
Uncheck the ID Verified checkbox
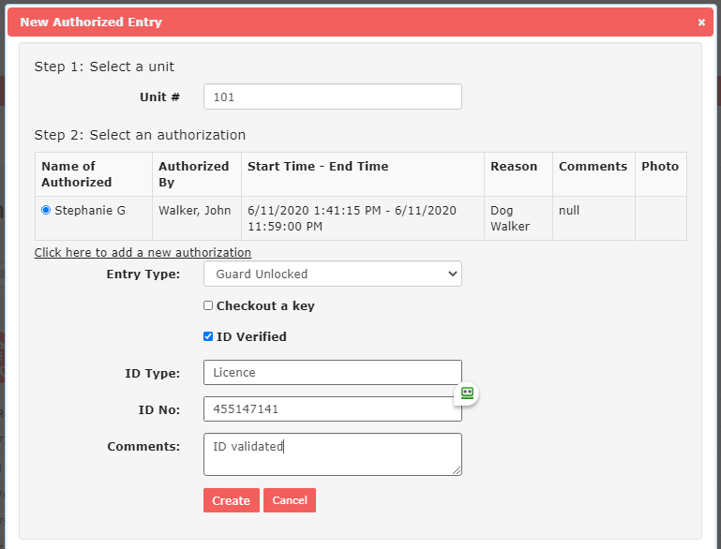[x=208, y=336]
